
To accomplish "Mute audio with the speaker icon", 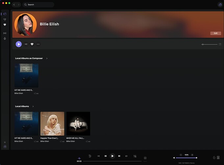I will [x=174, y=158].
